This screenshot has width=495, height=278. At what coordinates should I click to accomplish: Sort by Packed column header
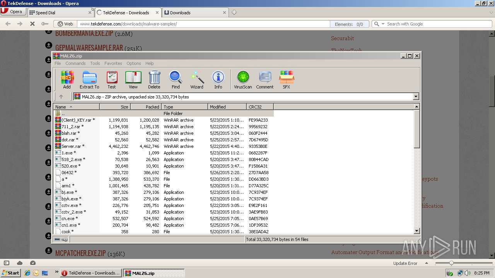146,107
